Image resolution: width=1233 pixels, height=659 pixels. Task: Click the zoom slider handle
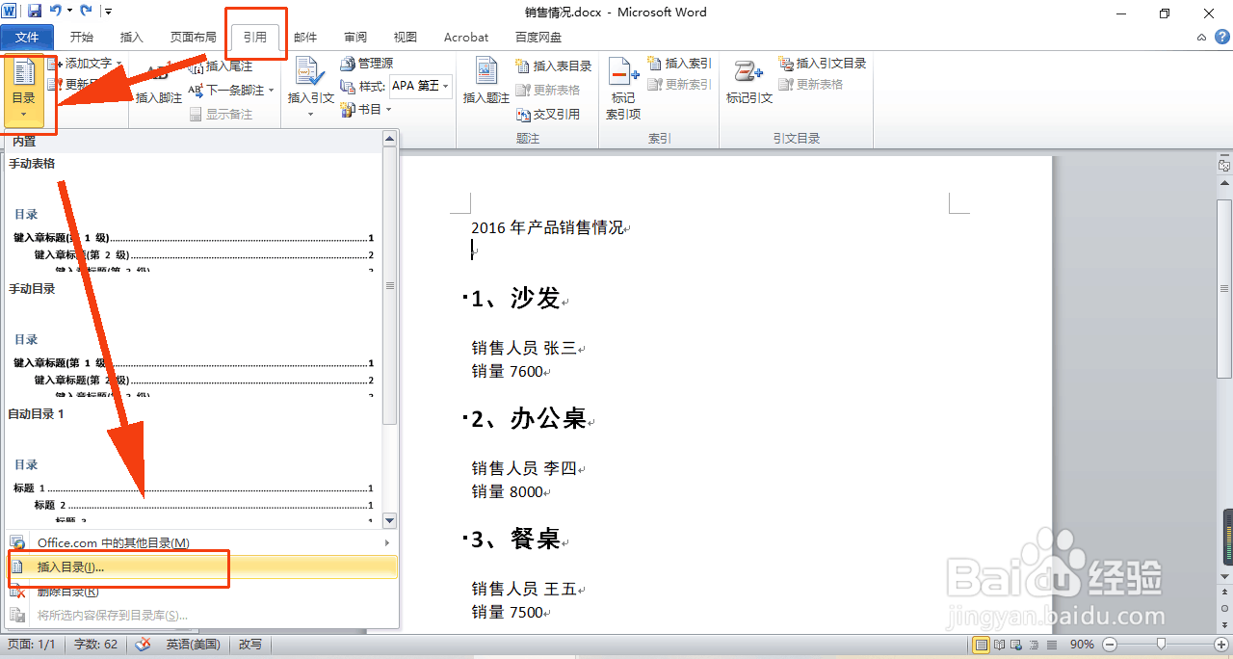[1162, 645]
